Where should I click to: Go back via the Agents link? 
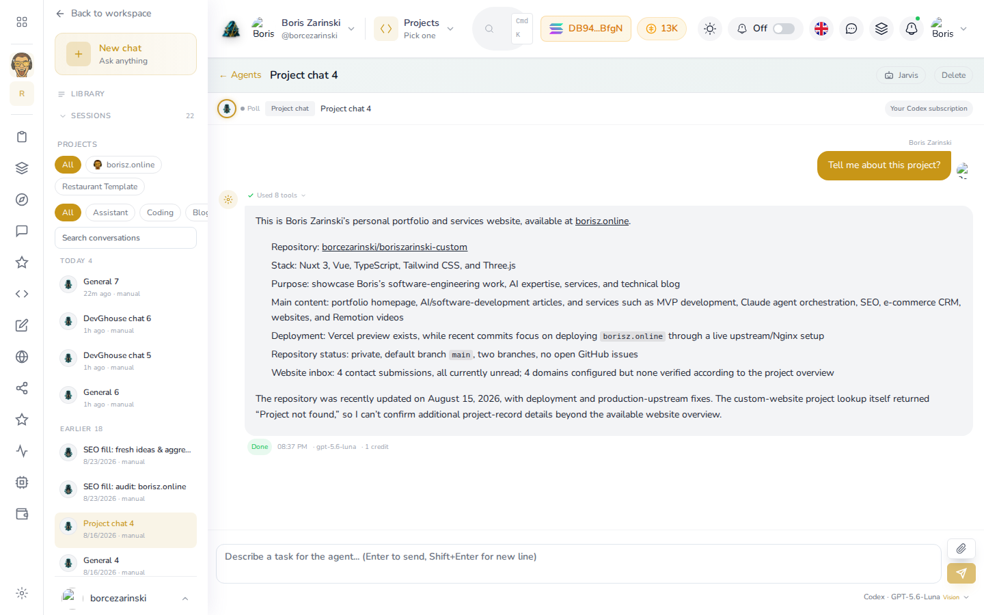tap(241, 75)
